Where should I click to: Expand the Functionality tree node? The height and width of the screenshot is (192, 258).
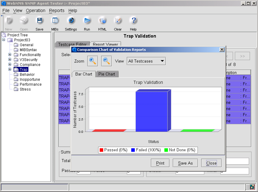click(x=10, y=55)
